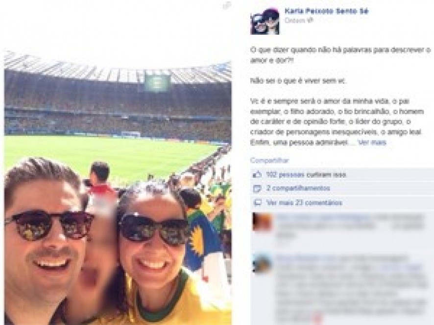Open the first commenter's orange avatar
The width and height of the screenshot is (434, 325).
(x=263, y=222)
